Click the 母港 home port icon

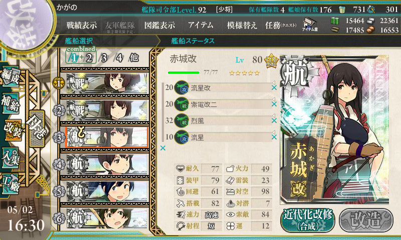point(37,128)
